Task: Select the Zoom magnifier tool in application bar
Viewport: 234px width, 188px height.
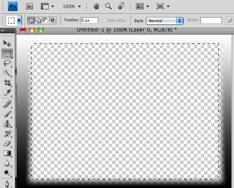Action: click(108, 6)
